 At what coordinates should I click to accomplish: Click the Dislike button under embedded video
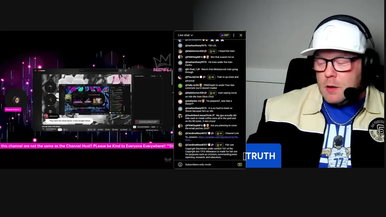click(94, 130)
